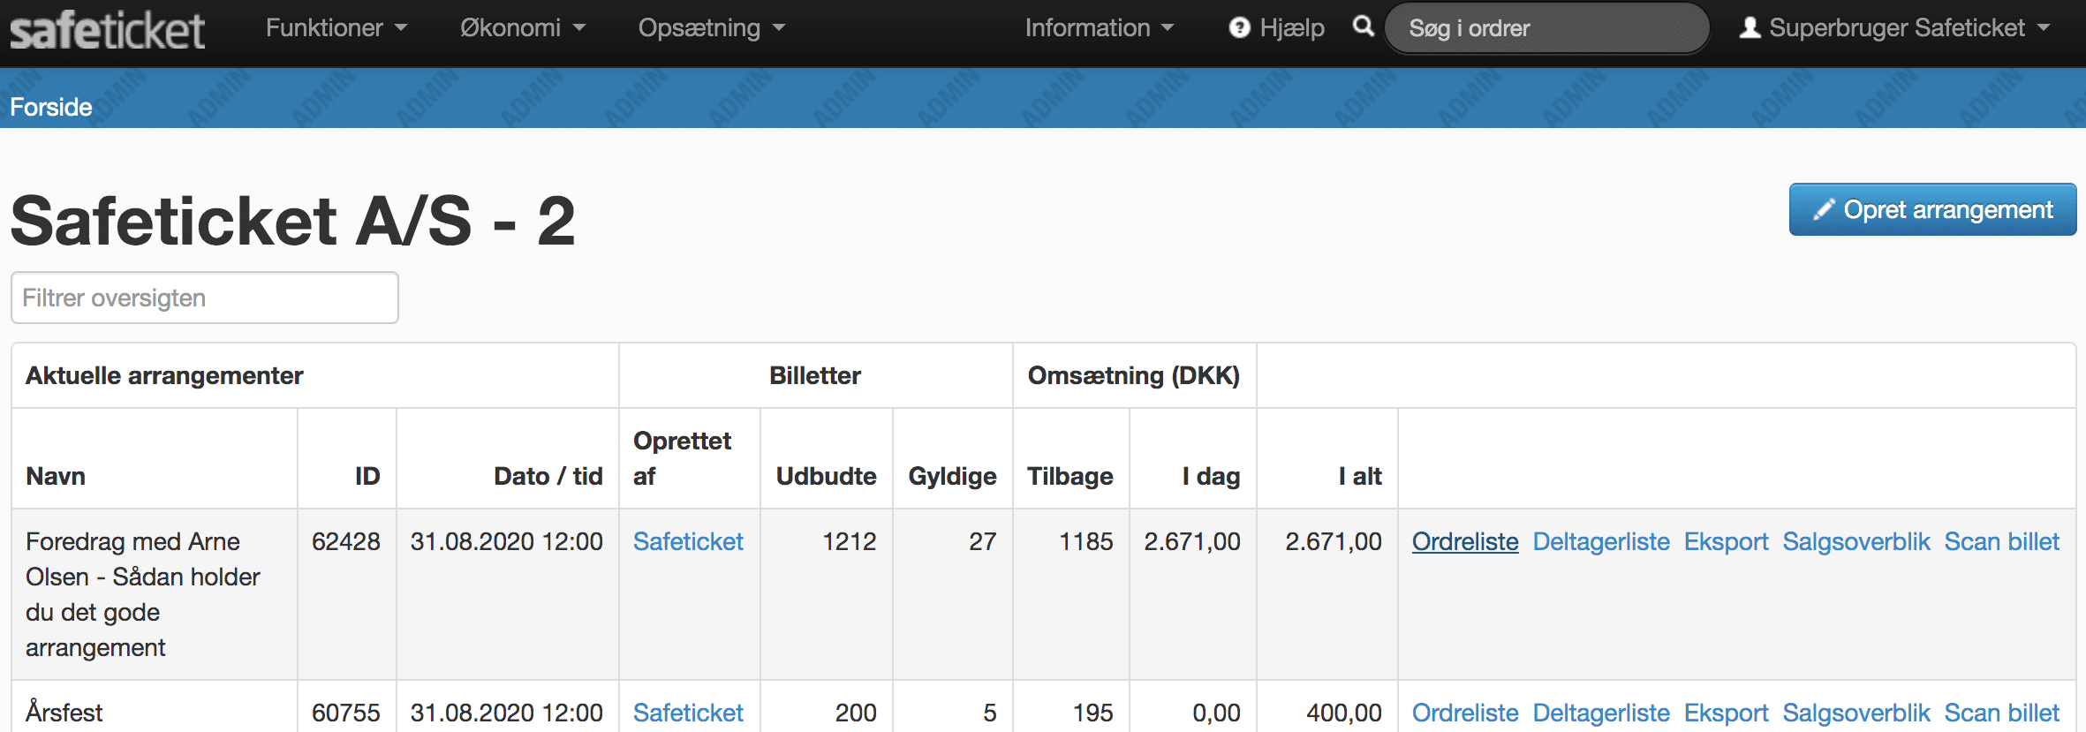
Task: Open Ordreliste for Årsfest
Action: click(1465, 713)
